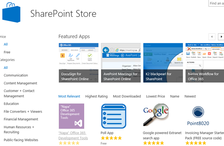
Task: Open DocuSign for SharePoint Online featured tile
Action: [78, 63]
